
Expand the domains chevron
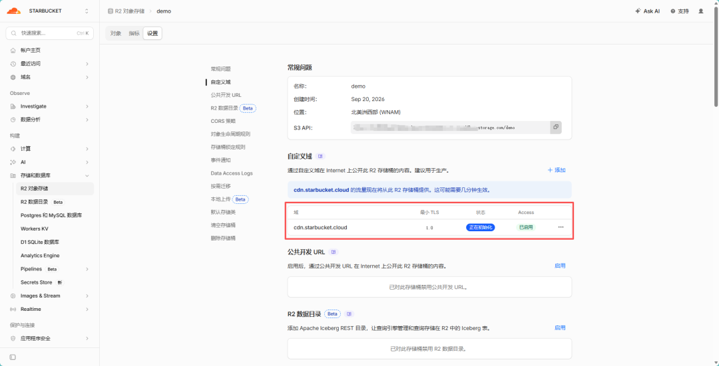click(87, 77)
